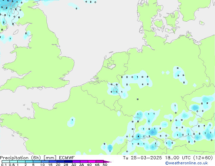
Task: Open the weatheronline.co.uk copyright link
Action: click(187, 163)
